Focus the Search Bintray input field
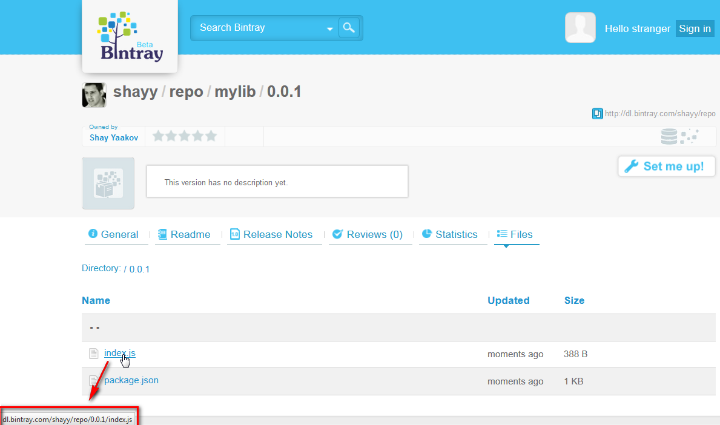 [257, 28]
